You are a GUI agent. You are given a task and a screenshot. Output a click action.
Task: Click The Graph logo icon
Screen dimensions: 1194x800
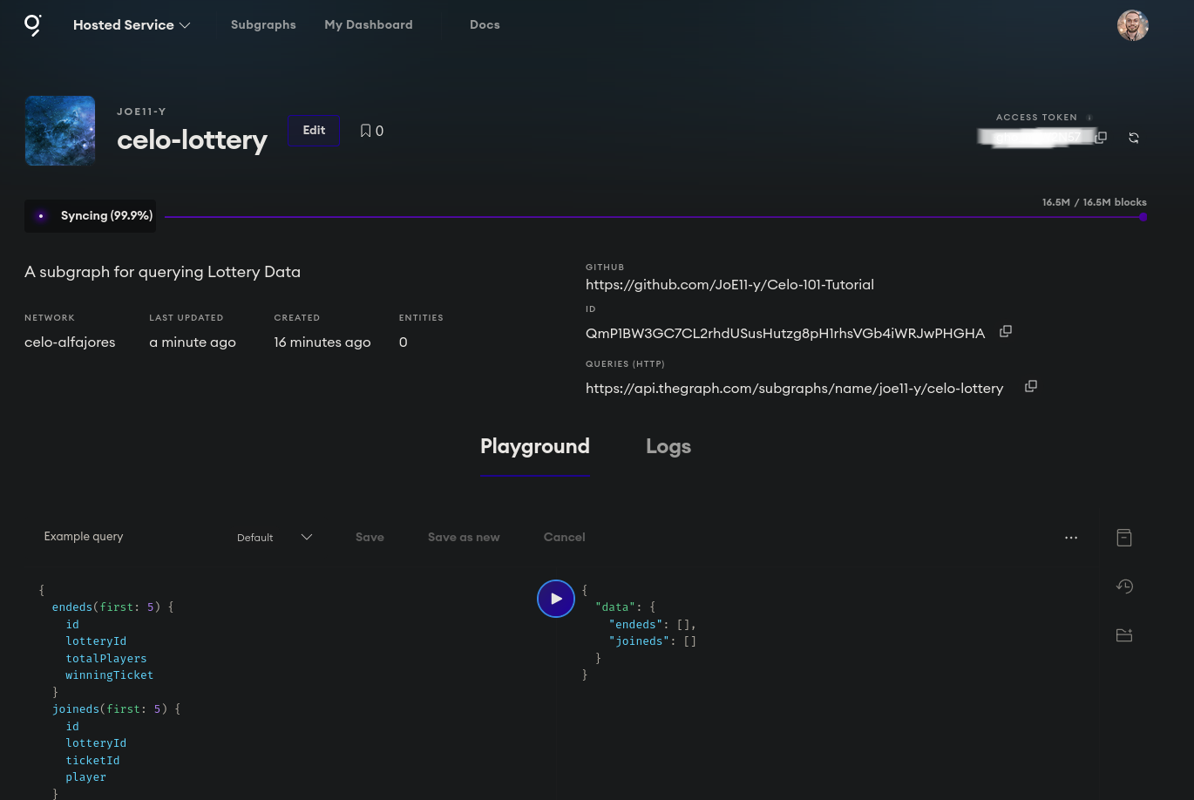click(x=32, y=24)
